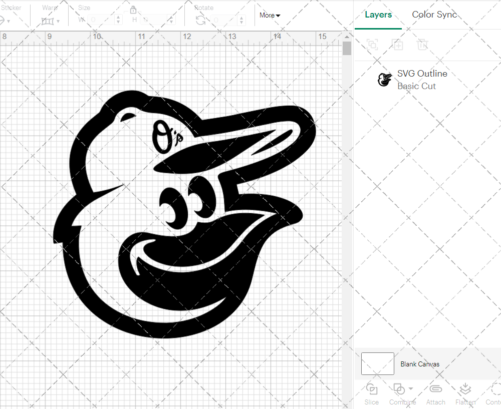Click the Delete layer trash icon
501x409 pixels.
(422, 45)
